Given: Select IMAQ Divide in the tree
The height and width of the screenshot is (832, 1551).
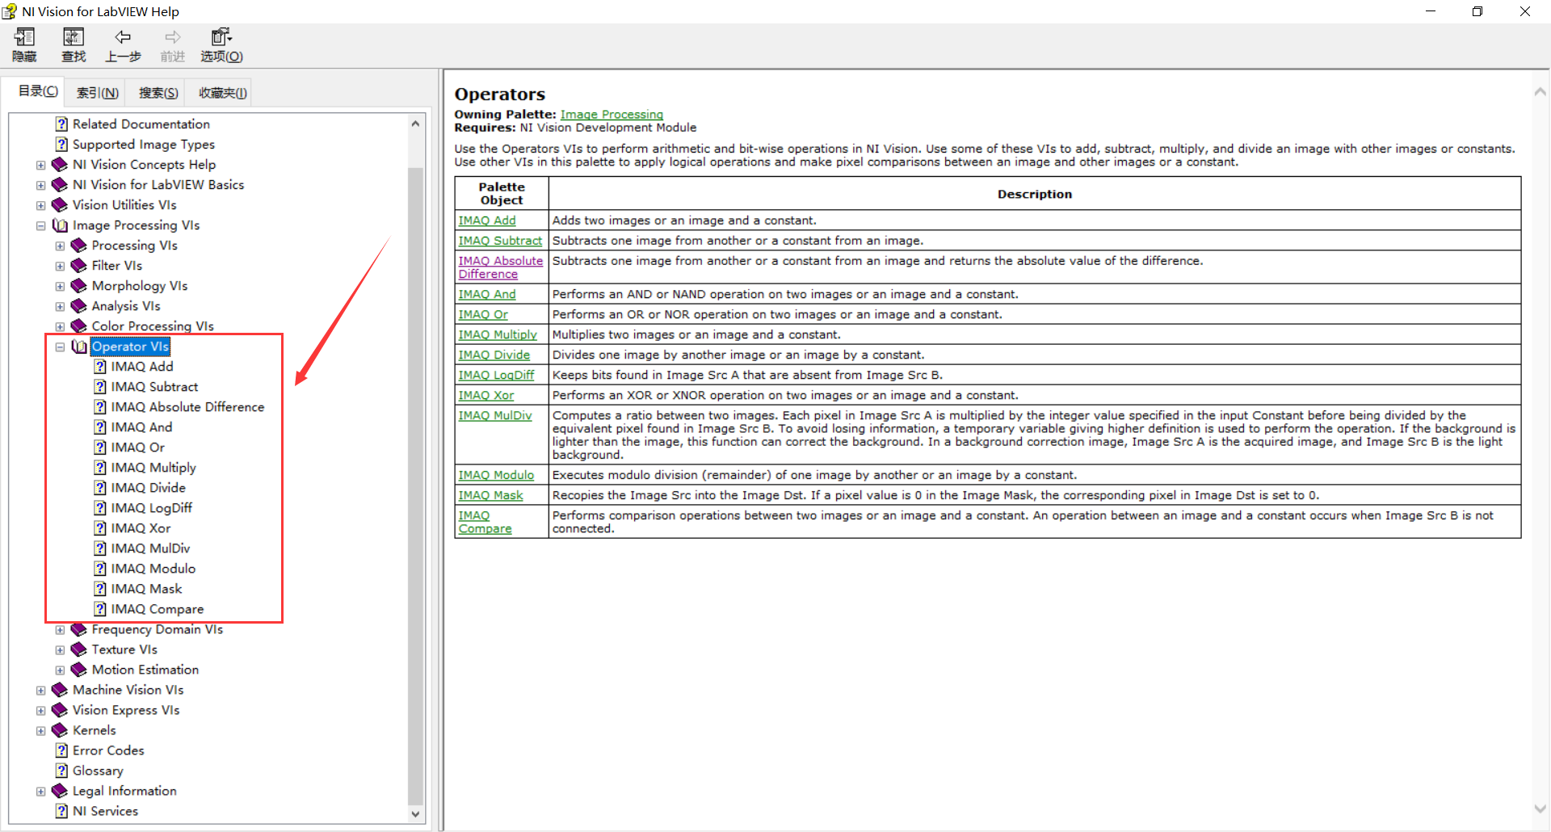Looking at the screenshot, I should tap(149, 488).
